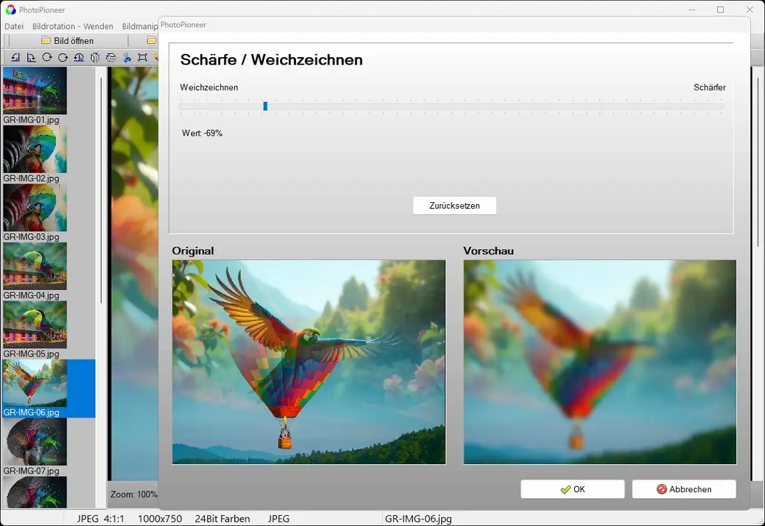This screenshot has height=526, width=765.
Task: Select the GR-IMG-04.jpg toucan thumbnail
Action: pos(35,266)
